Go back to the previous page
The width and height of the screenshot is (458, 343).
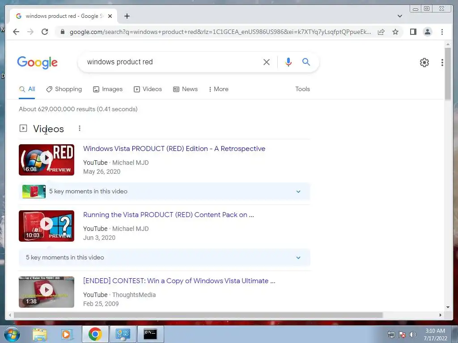click(16, 32)
